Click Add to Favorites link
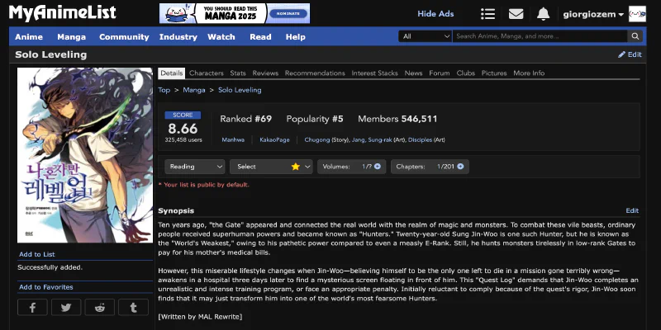The image size is (661, 330). coord(46,287)
